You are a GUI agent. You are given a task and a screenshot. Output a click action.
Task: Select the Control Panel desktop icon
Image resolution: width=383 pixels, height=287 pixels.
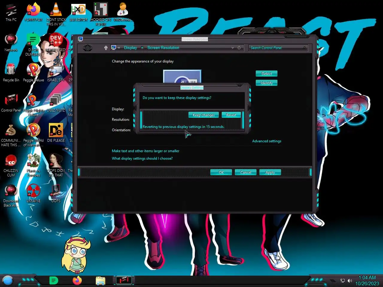(11, 103)
